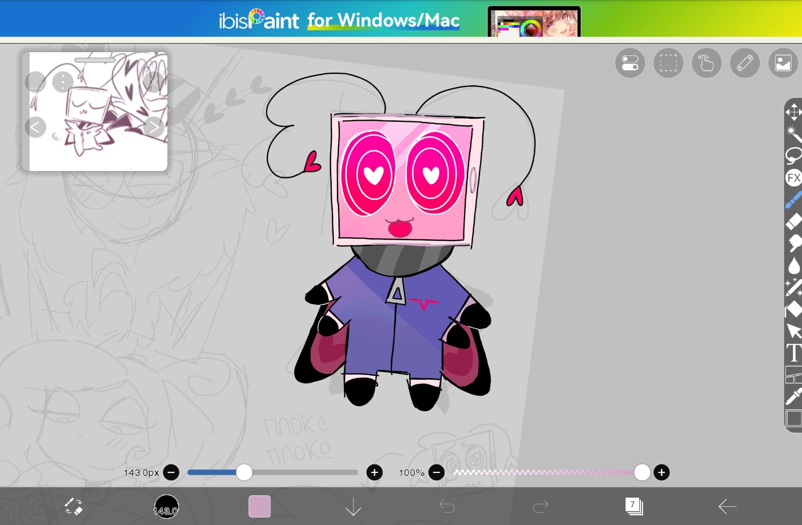
Task: Click the reference window top handle bar
Action: pos(95,60)
